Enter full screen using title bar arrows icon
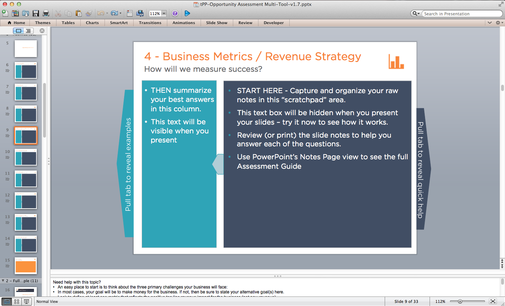 pos(501,4)
